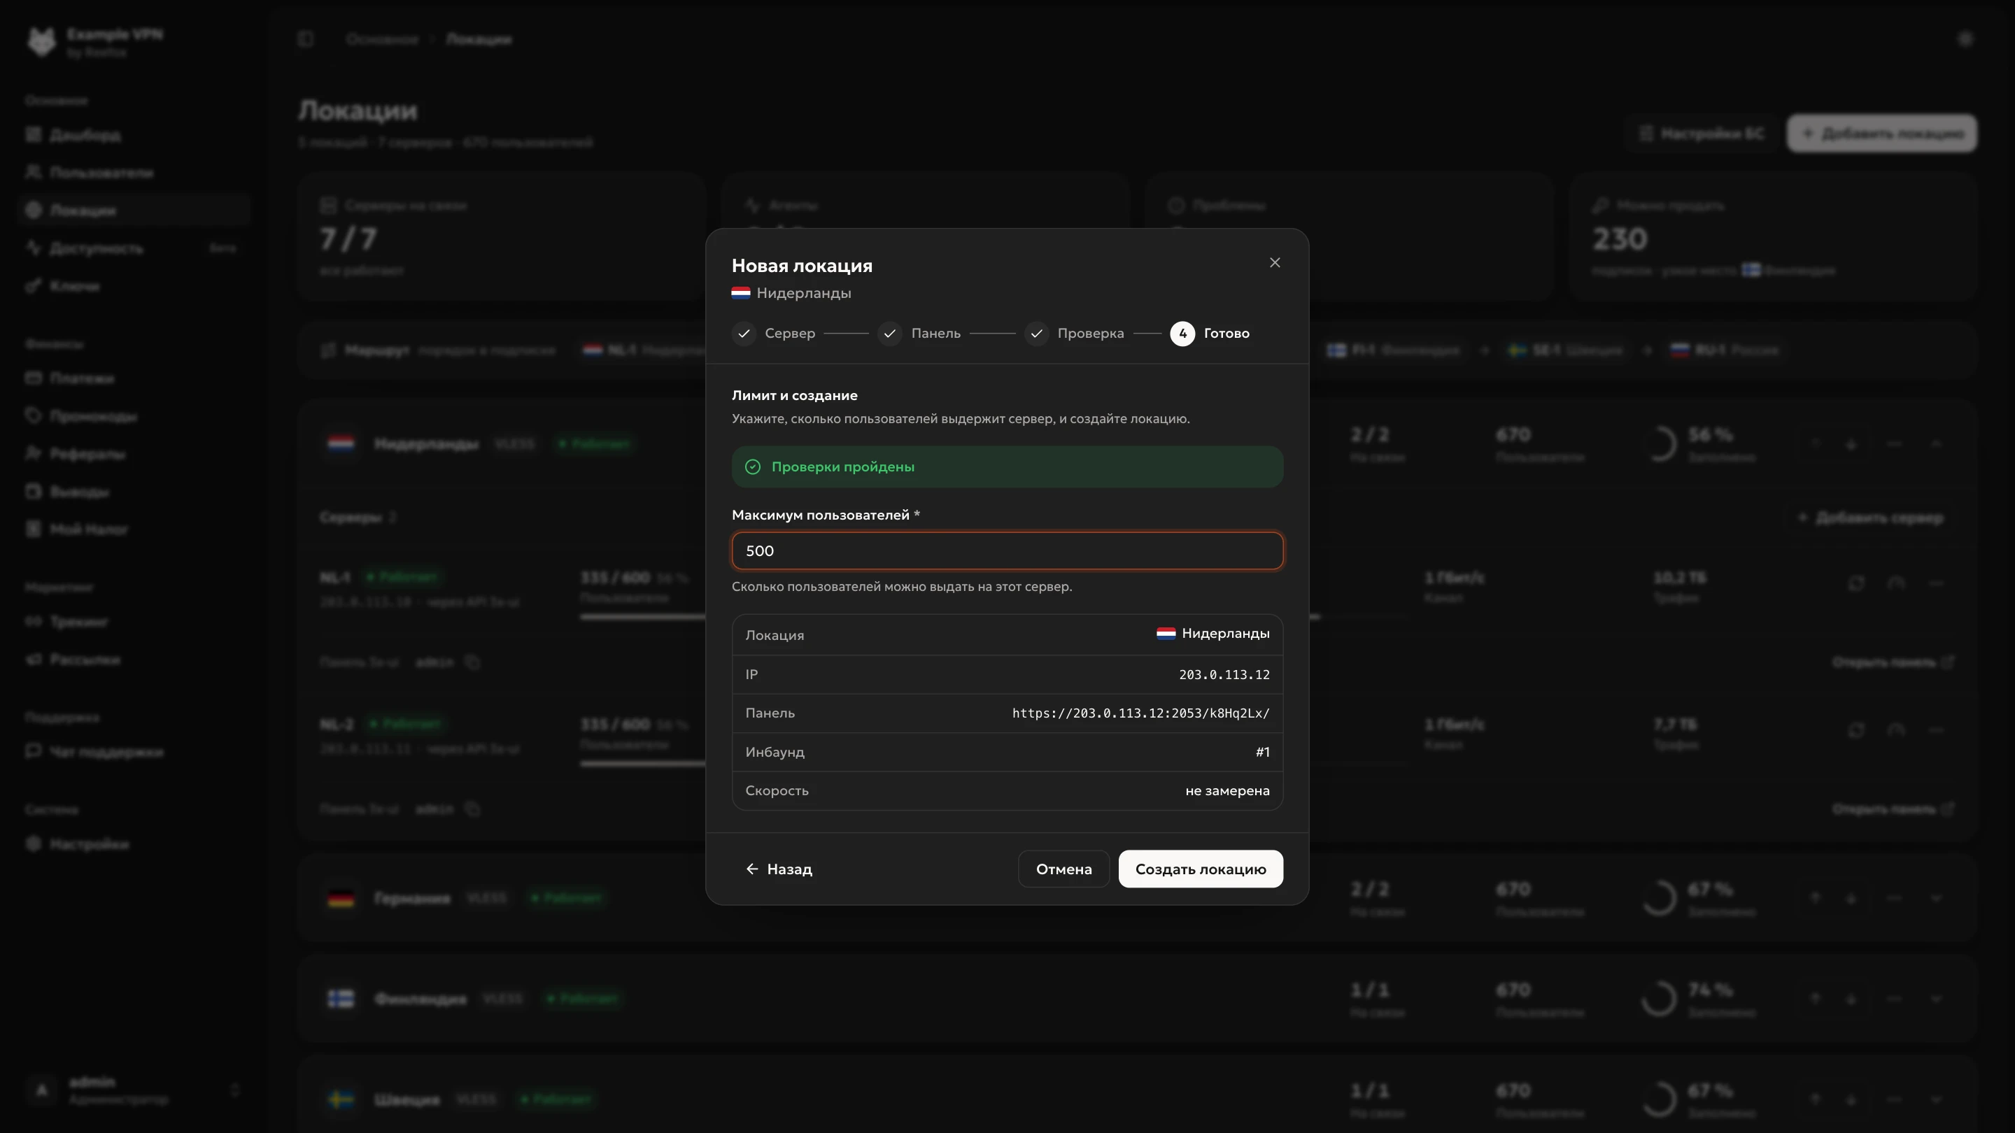Screen dimensions: 2015x1133
Task: Click the green Проверки пройдены check icon
Action: [x=753, y=466]
